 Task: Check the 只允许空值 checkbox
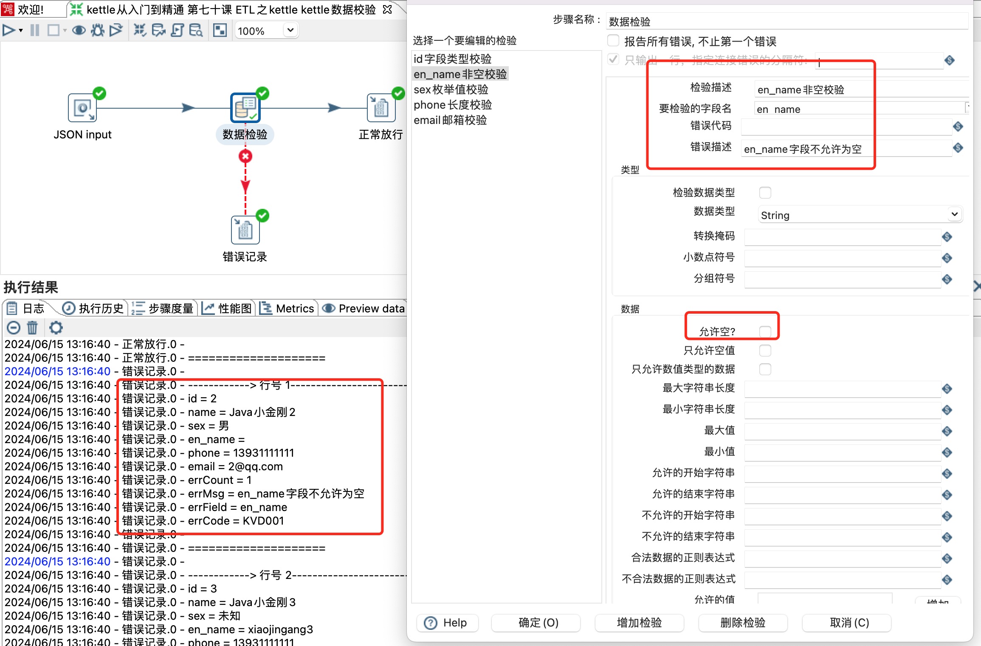click(765, 351)
